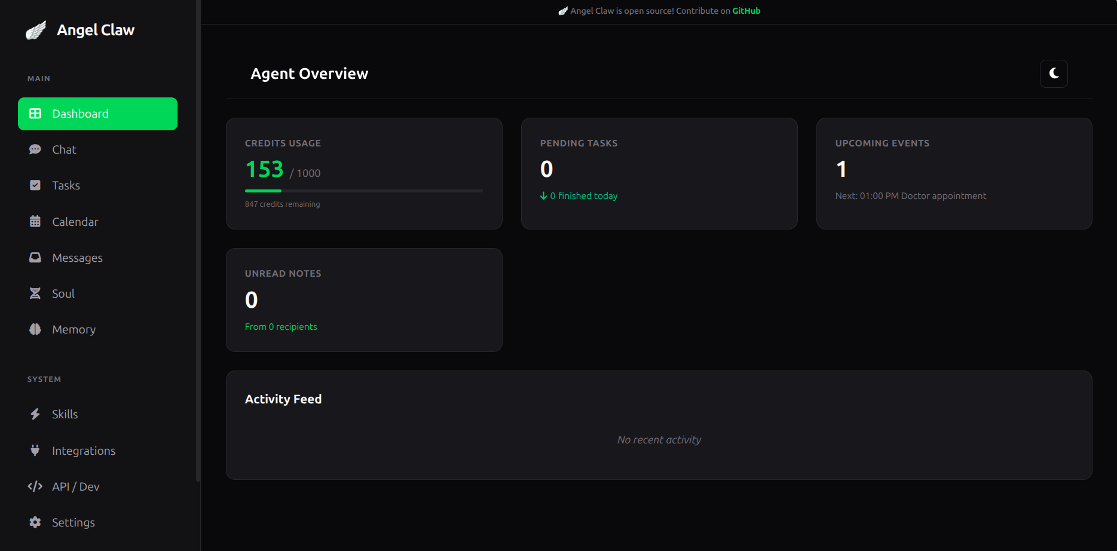Click the Chat speech bubble icon
1117x551 pixels.
[35, 149]
